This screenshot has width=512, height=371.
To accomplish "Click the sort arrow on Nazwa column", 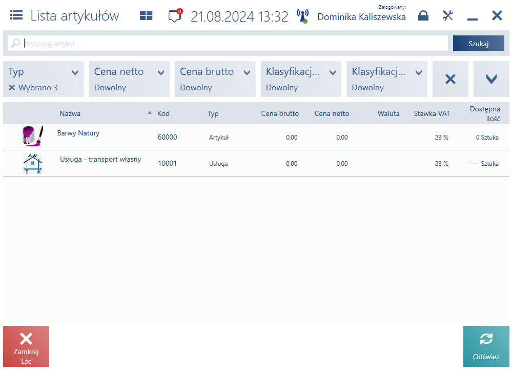I will pos(150,113).
